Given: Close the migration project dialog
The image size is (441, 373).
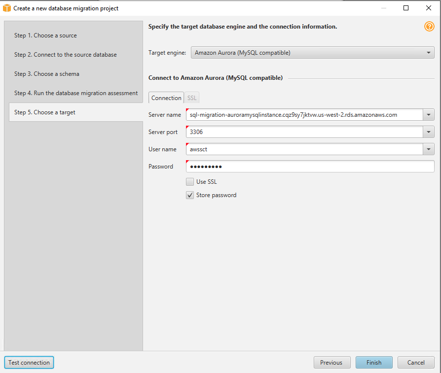Looking at the screenshot, I should pyautogui.click(x=429, y=8).
